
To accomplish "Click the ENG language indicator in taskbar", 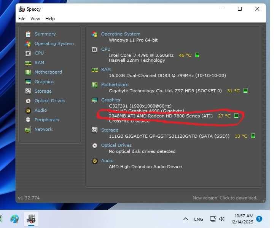I will (x=199, y=219).
